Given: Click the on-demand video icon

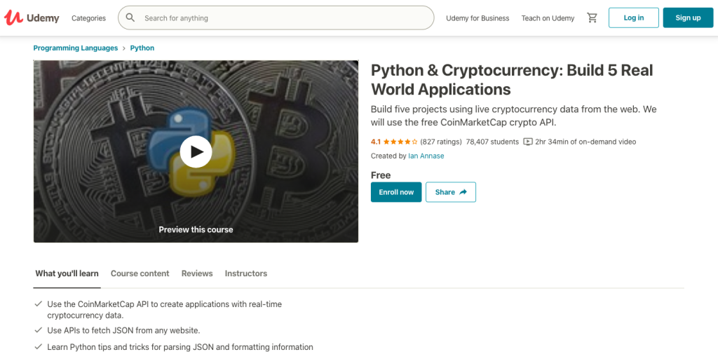Looking at the screenshot, I should [528, 142].
